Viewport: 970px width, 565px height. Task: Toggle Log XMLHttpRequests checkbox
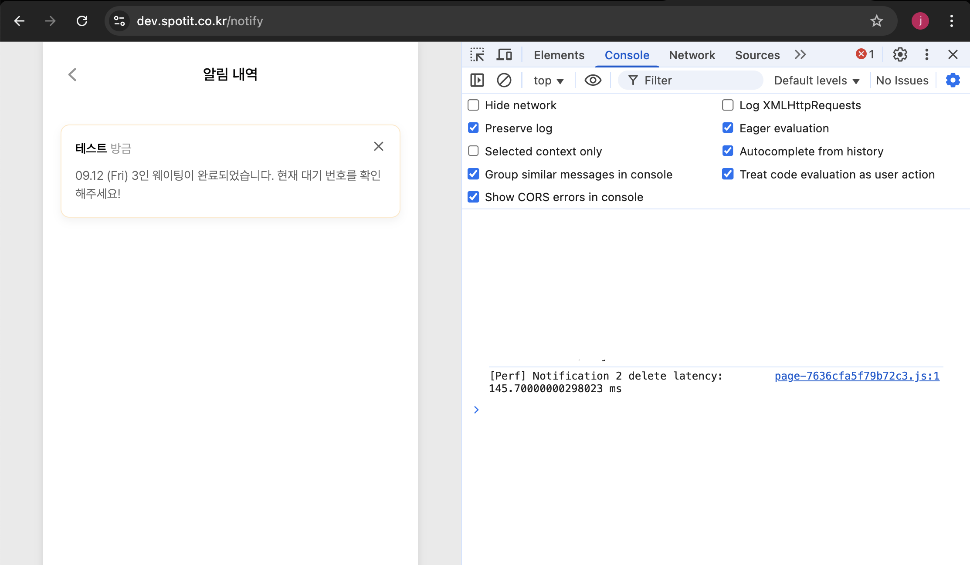728,105
